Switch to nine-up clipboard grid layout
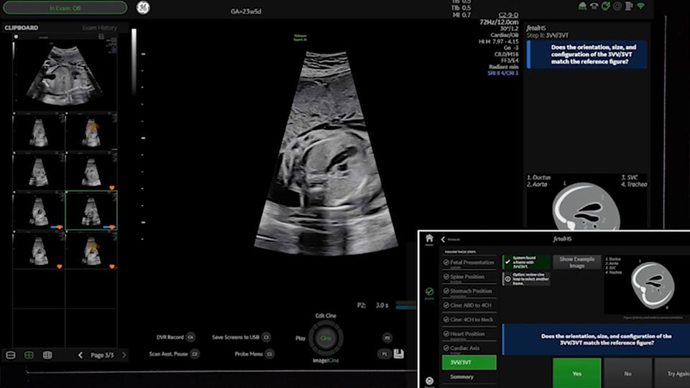 pos(47,355)
